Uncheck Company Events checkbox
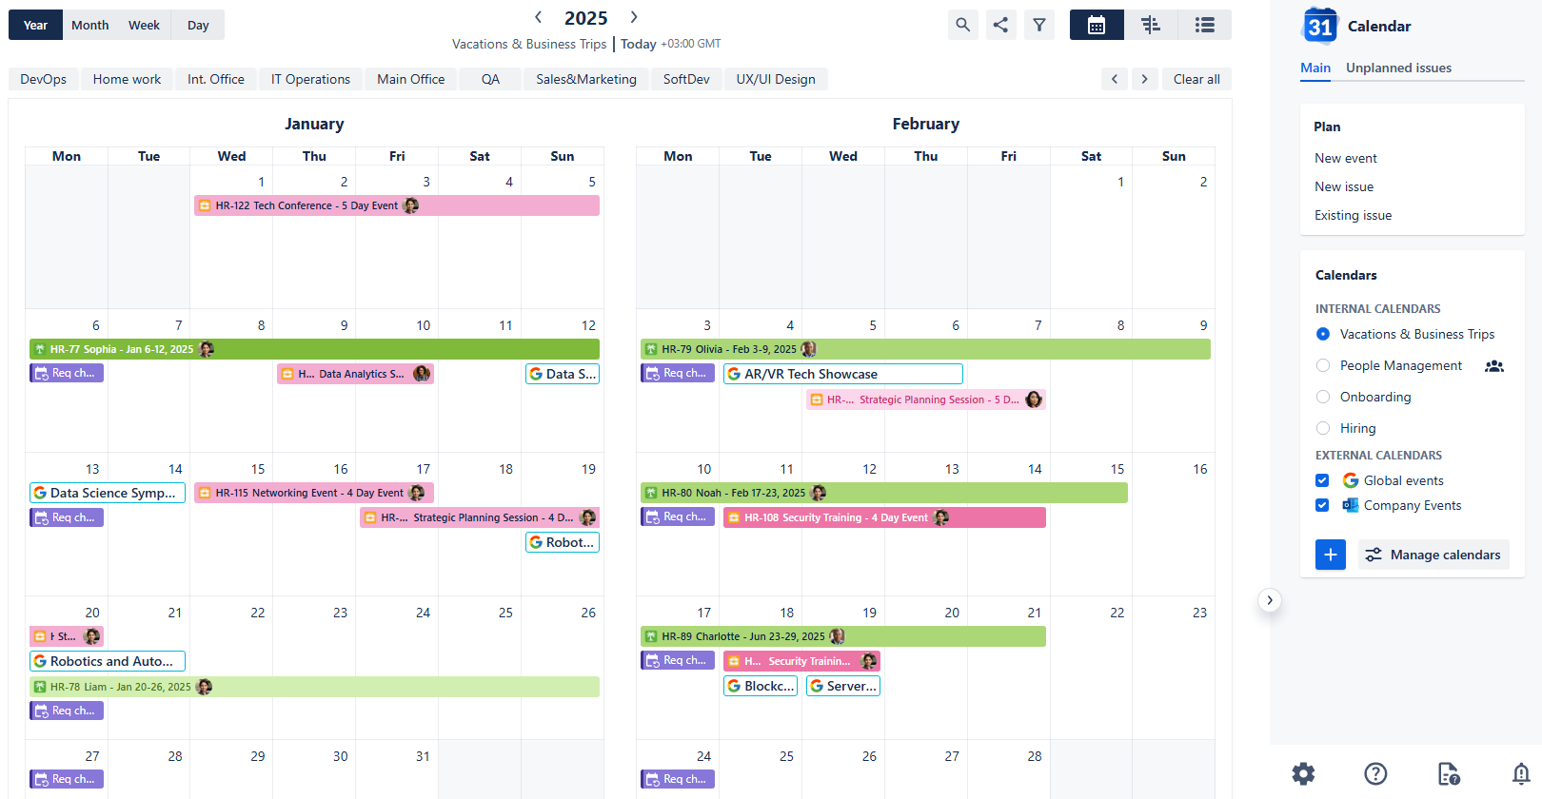1542x799 pixels. pyautogui.click(x=1322, y=505)
